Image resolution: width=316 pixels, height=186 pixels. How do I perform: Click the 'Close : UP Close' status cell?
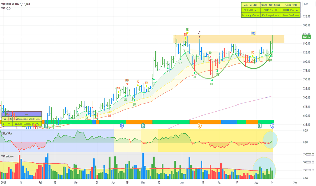[x=251, y=5]
